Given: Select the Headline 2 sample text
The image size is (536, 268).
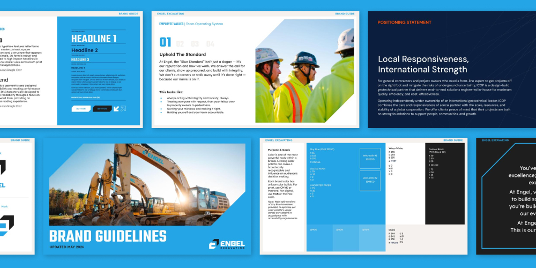Looking at the screenshot, I should tap(85, 50).
